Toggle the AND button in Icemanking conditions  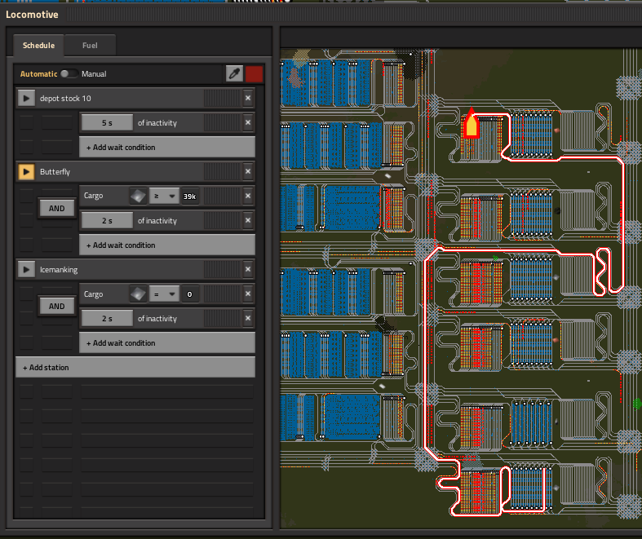pos(57,306)
